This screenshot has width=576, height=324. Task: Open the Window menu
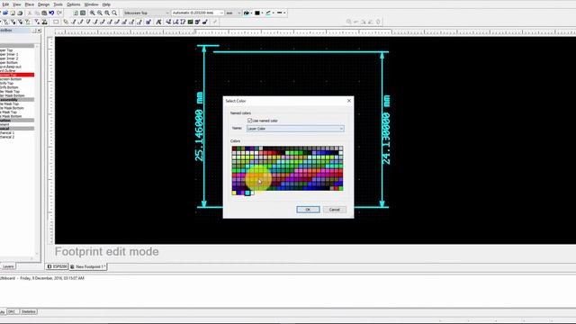click(91, 4)
